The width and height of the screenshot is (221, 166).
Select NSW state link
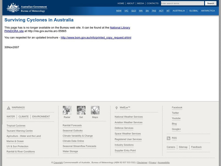point(119,11)
